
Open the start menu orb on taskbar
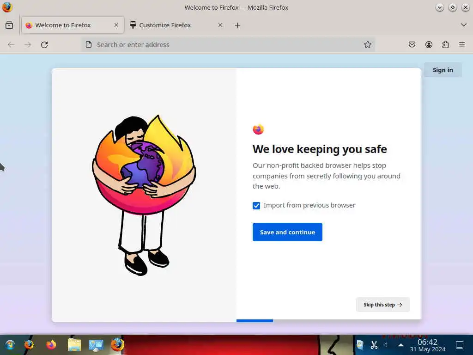(10, 345)
